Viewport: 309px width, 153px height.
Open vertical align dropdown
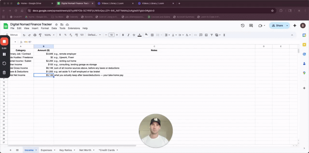point(174,35)
